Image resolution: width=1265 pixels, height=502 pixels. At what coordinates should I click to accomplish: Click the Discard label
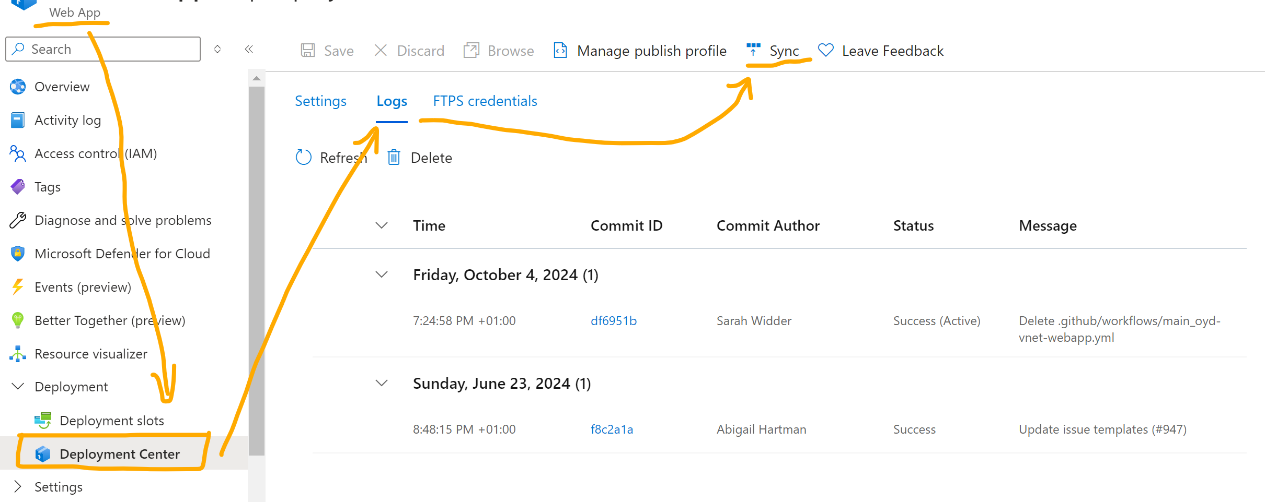[x=421, y=51]
